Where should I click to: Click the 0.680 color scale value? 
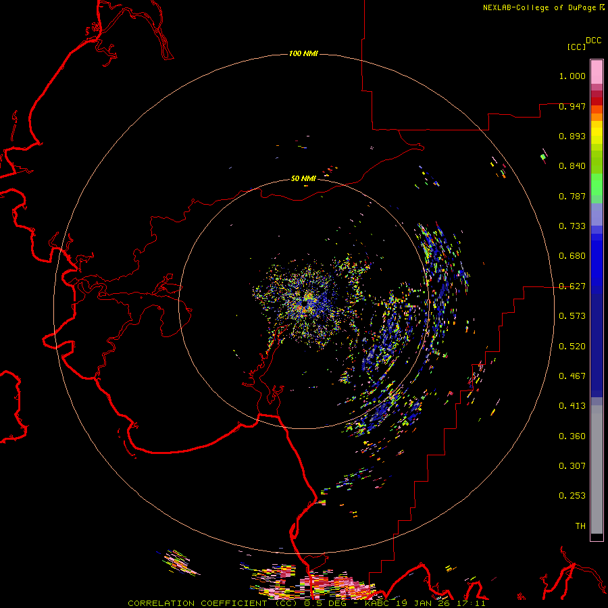572,256
